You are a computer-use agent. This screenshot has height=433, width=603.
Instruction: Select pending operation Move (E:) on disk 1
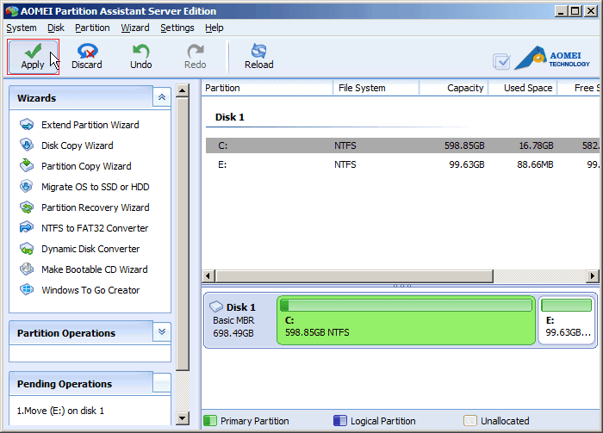pos(60,411)
